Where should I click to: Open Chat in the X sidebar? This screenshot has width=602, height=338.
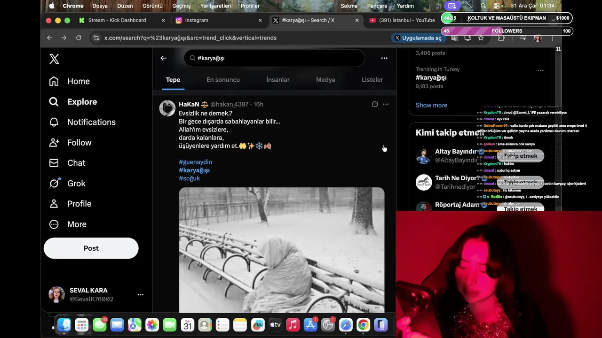67,163
